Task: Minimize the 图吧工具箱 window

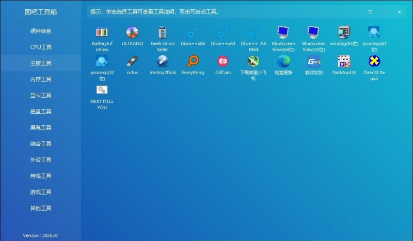Action: (385, 12)
